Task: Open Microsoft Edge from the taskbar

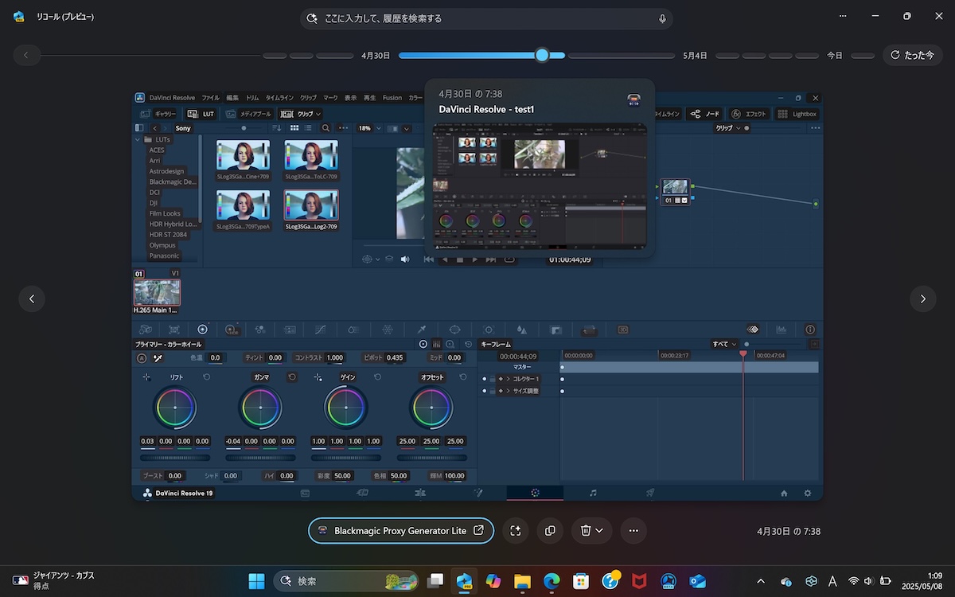Action: (x=551, y=581)
